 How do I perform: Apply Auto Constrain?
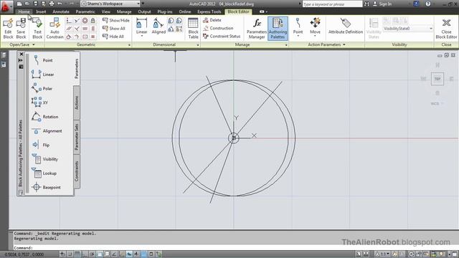pos(55,28)
